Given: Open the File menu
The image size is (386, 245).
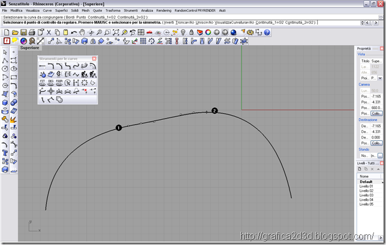Looking at the screenshot, I should pyautogui.click(x=4, y=11).
